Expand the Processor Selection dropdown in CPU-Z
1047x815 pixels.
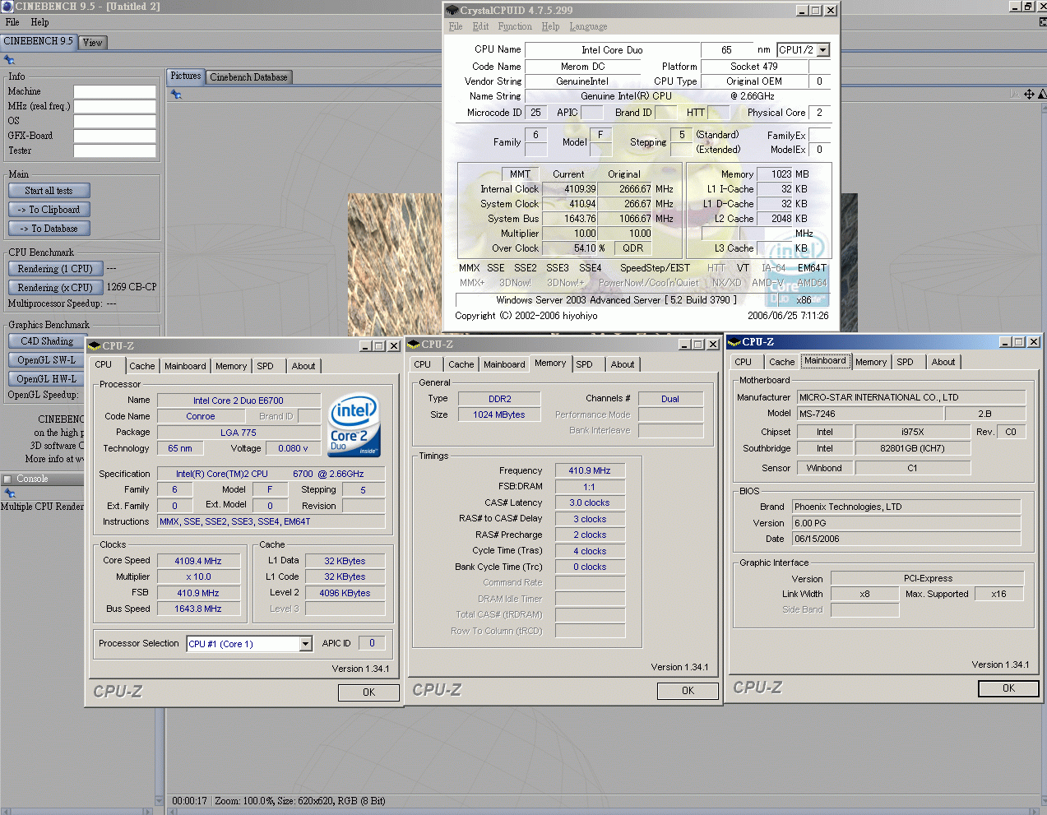(x=306, y=644)
